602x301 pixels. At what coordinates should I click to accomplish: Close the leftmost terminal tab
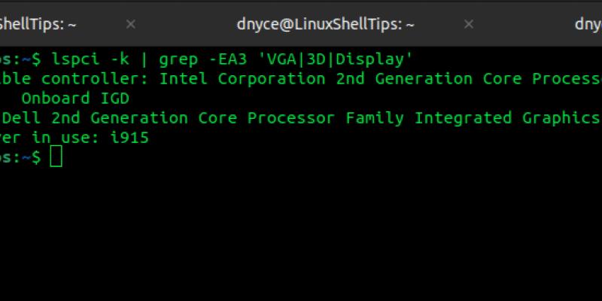click(130, 24)
